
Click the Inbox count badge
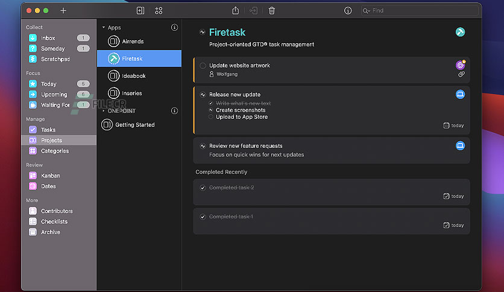point(83,38)
